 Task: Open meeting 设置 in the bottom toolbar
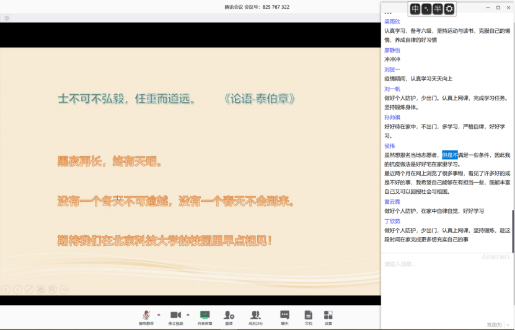[328, 316]
